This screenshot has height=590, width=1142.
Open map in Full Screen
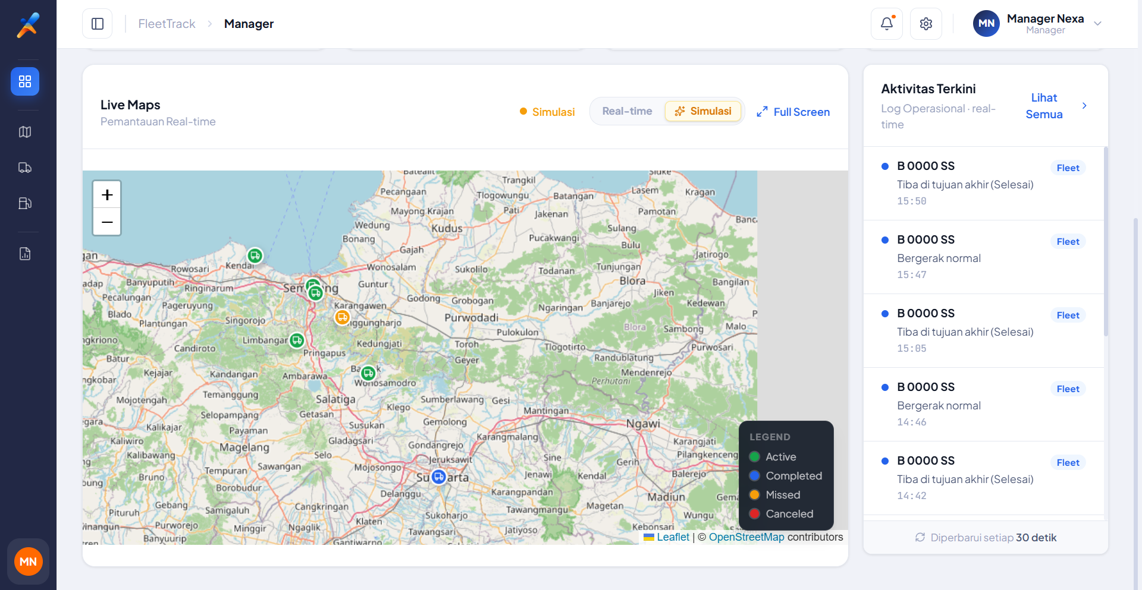pos(793,112)
